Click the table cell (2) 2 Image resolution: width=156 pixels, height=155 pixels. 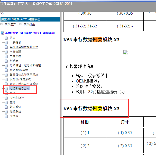85,146
